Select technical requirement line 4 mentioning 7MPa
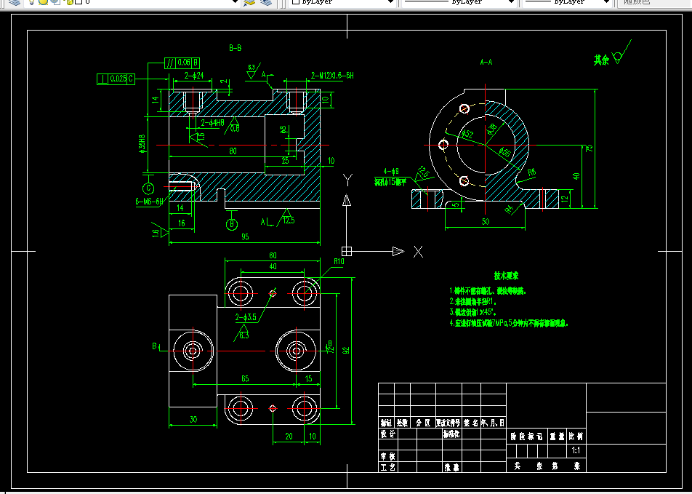The width and height of the screenshot is (692, 494). pos(508,323)
